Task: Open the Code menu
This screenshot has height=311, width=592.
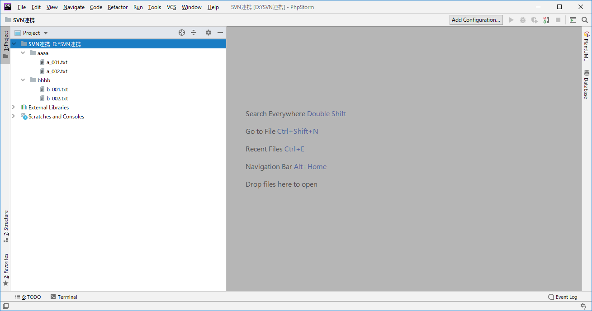Action: click(x=96, y=7)
